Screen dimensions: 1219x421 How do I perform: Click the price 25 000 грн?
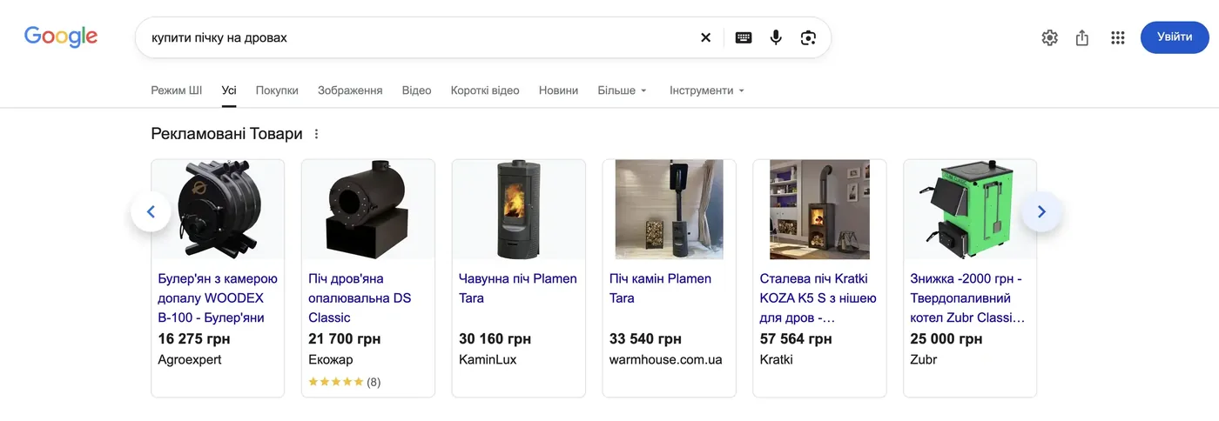[x=946, y=339]
